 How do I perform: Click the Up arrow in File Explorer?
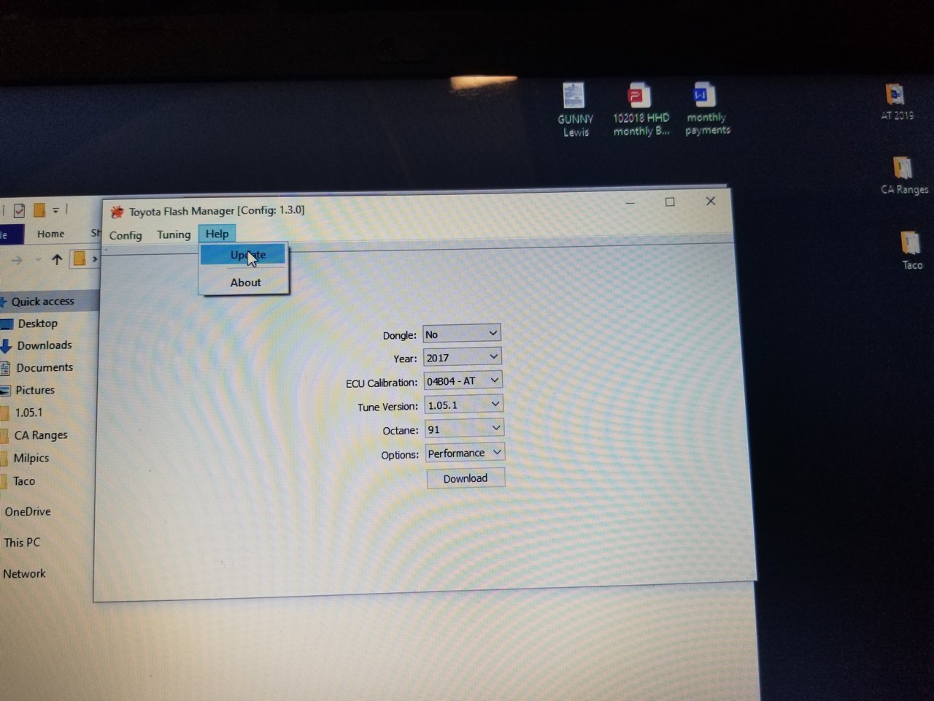point(57,259)
